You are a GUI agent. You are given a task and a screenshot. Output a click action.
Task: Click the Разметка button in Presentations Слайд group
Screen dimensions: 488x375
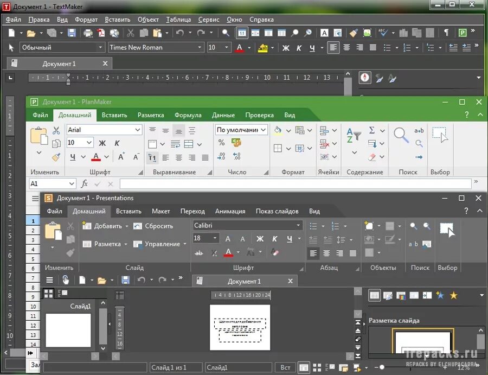point(105,244)
